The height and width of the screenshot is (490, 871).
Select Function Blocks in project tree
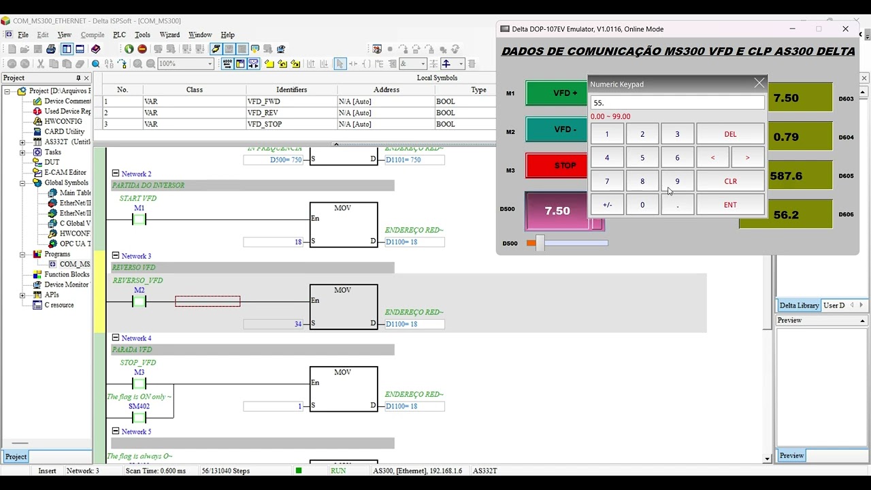tap(67, 274)
